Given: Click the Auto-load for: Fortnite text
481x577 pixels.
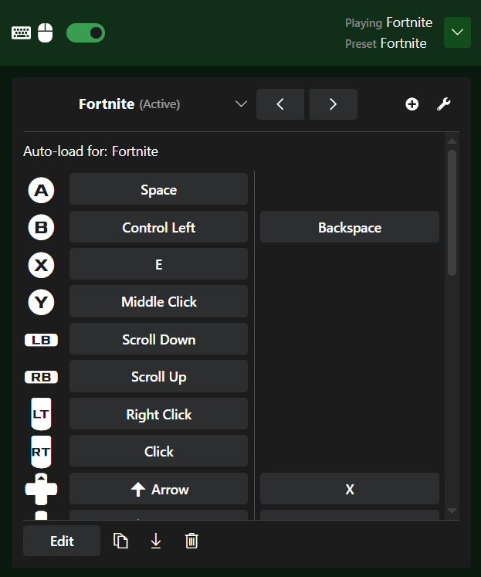Looking at the screenshot, I should pyautogui.click(x=91, y=151).
